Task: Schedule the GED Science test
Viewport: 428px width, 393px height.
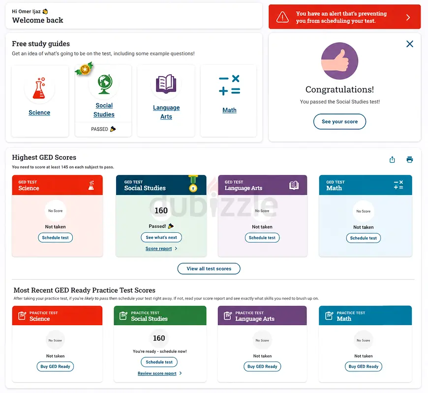Action: point(56,238)
